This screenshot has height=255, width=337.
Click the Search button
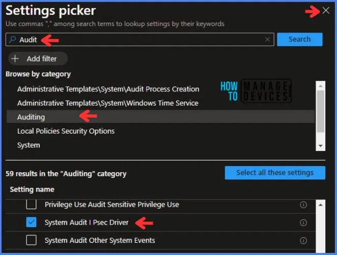(x=300, y=40)
